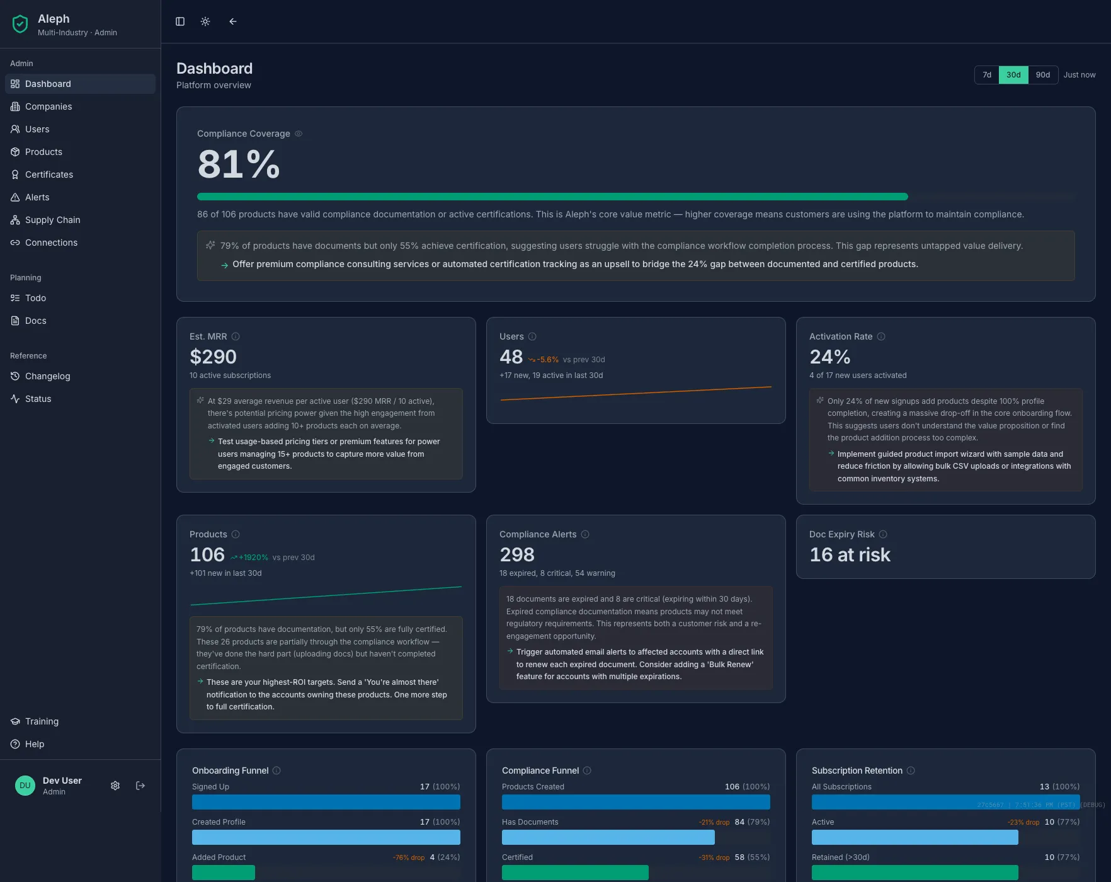Open the Todo page
The width and height of the screenshot is (1111, 882).
coord(35,298)
